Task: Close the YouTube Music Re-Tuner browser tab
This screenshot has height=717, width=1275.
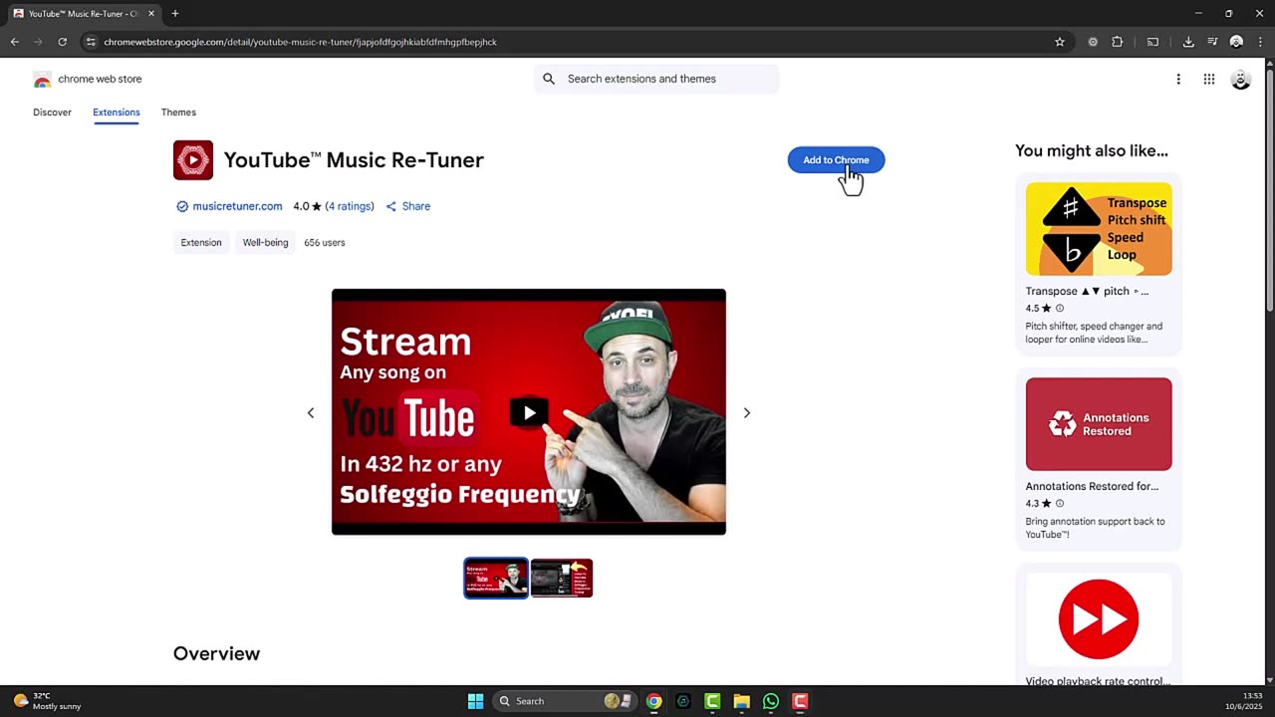Action: pos(151,14)
